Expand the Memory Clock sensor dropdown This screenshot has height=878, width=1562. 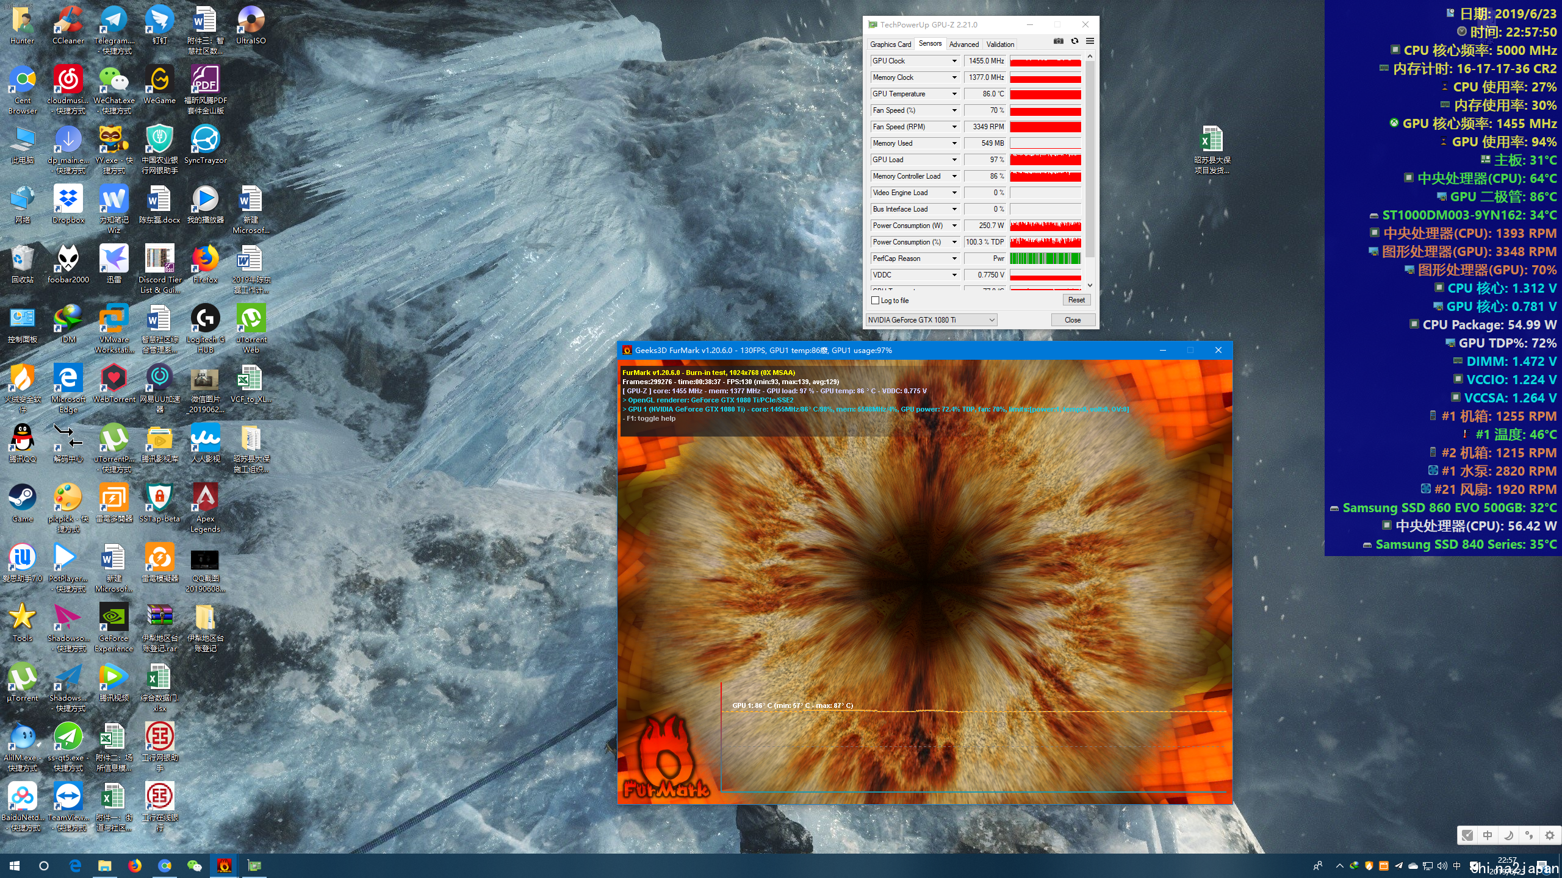pos(954,77)
